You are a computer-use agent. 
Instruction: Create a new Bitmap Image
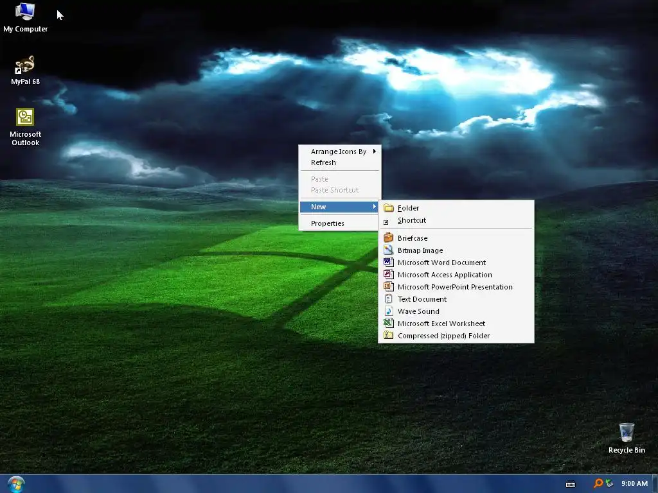pos(456,250)
